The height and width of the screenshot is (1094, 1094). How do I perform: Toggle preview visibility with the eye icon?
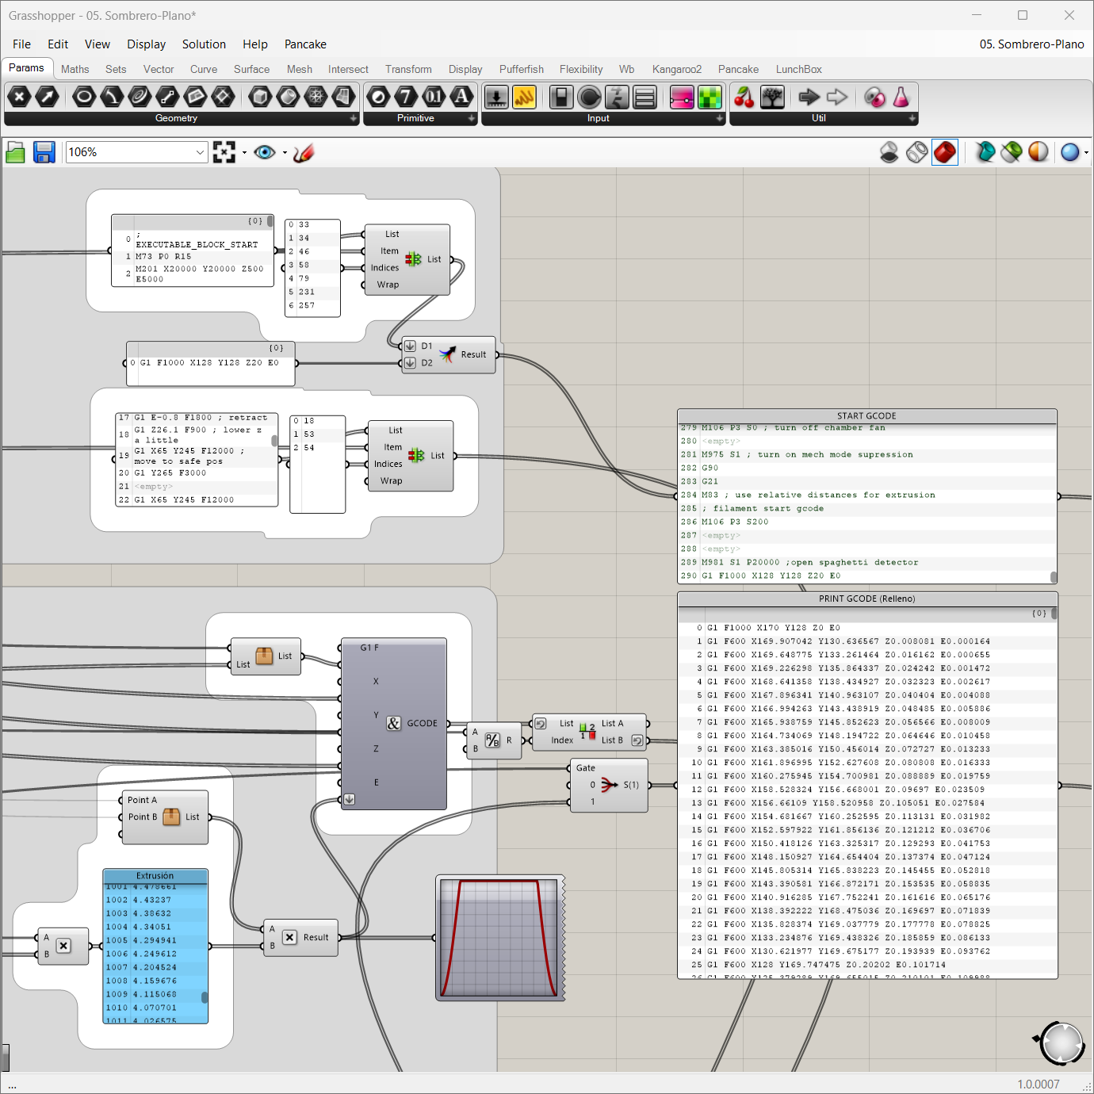tap(265, 152)
